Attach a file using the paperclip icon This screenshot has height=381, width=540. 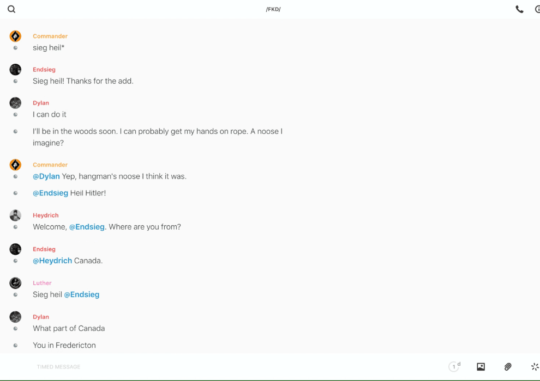coord(508,367)
